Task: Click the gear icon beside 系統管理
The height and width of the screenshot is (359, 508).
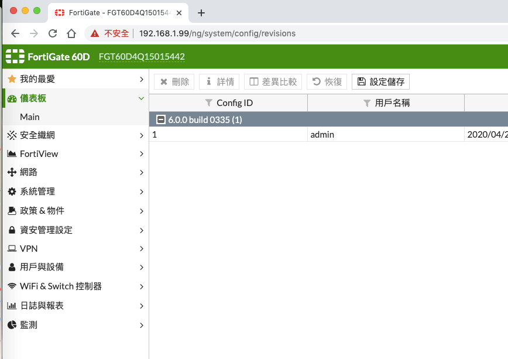Action: pos(12,192)
